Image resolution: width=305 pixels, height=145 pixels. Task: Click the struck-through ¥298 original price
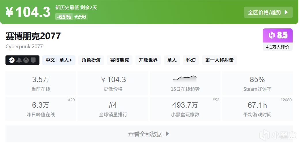tap(80, 17)
